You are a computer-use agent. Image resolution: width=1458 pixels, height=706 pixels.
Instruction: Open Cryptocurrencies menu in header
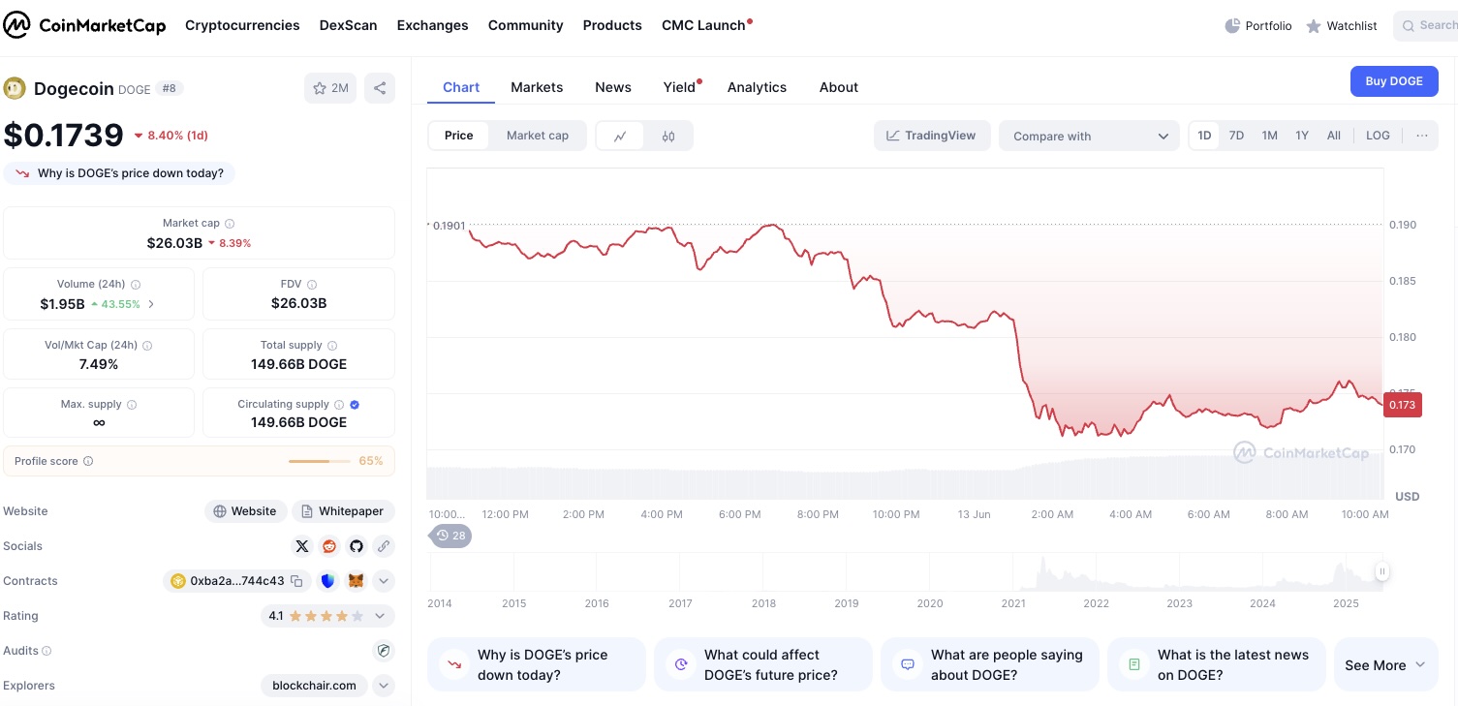tap(242, 25)
